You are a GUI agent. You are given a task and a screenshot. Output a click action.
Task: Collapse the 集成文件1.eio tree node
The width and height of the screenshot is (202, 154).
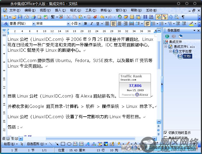point(166,46)
